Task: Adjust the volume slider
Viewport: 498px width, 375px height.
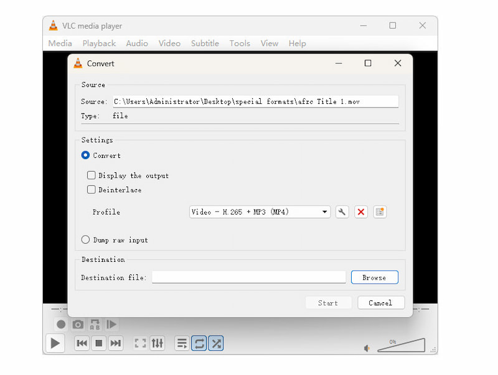Action: [402, 346]
